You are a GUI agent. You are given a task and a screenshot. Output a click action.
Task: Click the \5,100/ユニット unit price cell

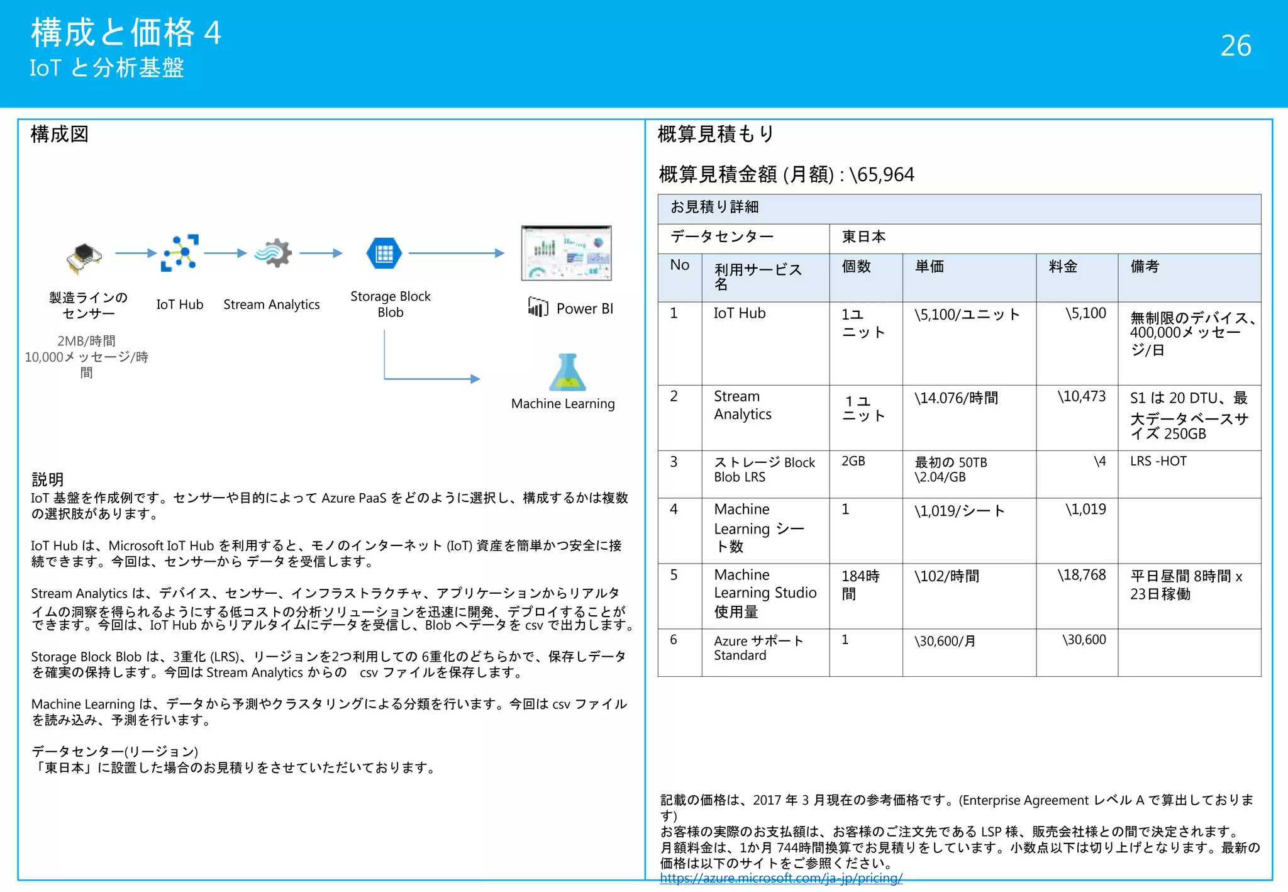[x=969, y=343]
